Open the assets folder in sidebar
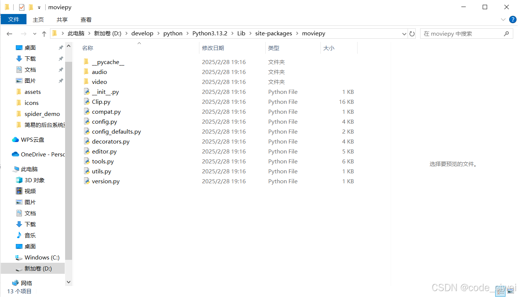This screenshot has height=297, width=518. point(28,92)
